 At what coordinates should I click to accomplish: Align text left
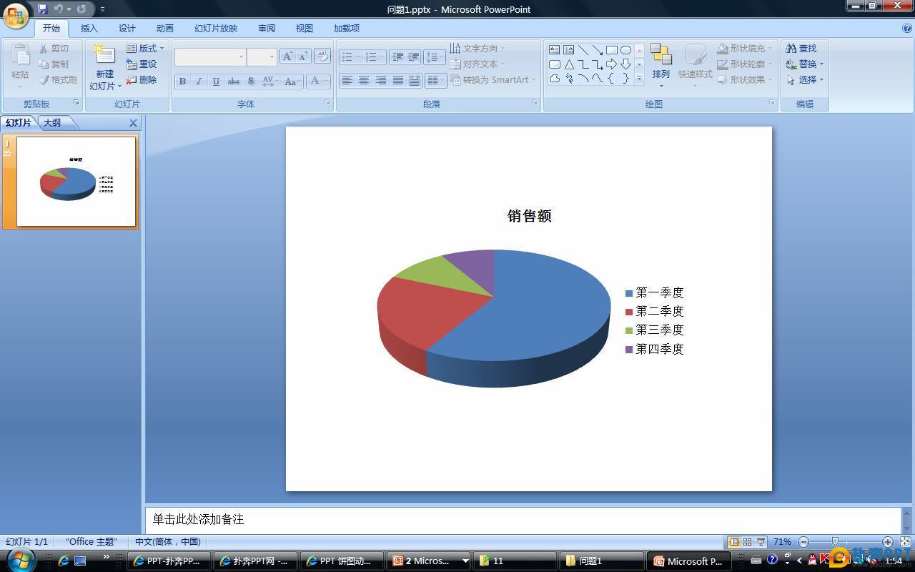347,81
